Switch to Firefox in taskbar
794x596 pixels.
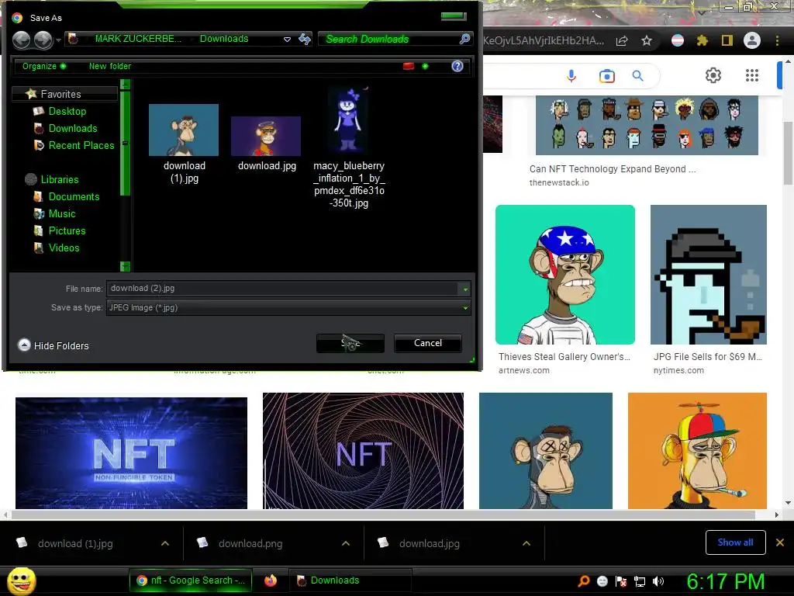(271, 580)
